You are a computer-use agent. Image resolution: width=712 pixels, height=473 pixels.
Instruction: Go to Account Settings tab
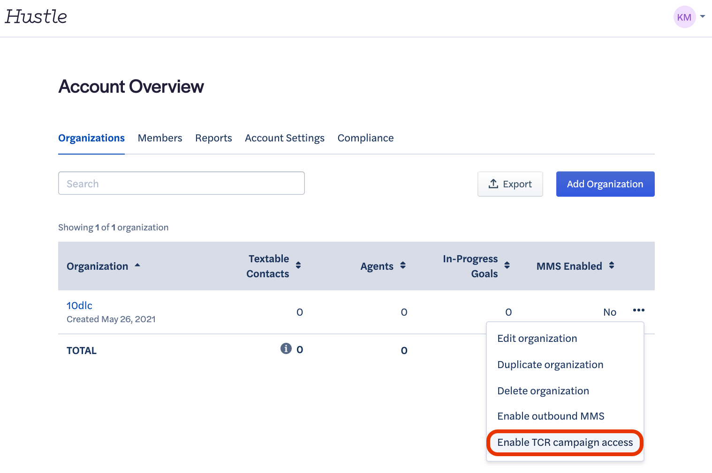285,138
